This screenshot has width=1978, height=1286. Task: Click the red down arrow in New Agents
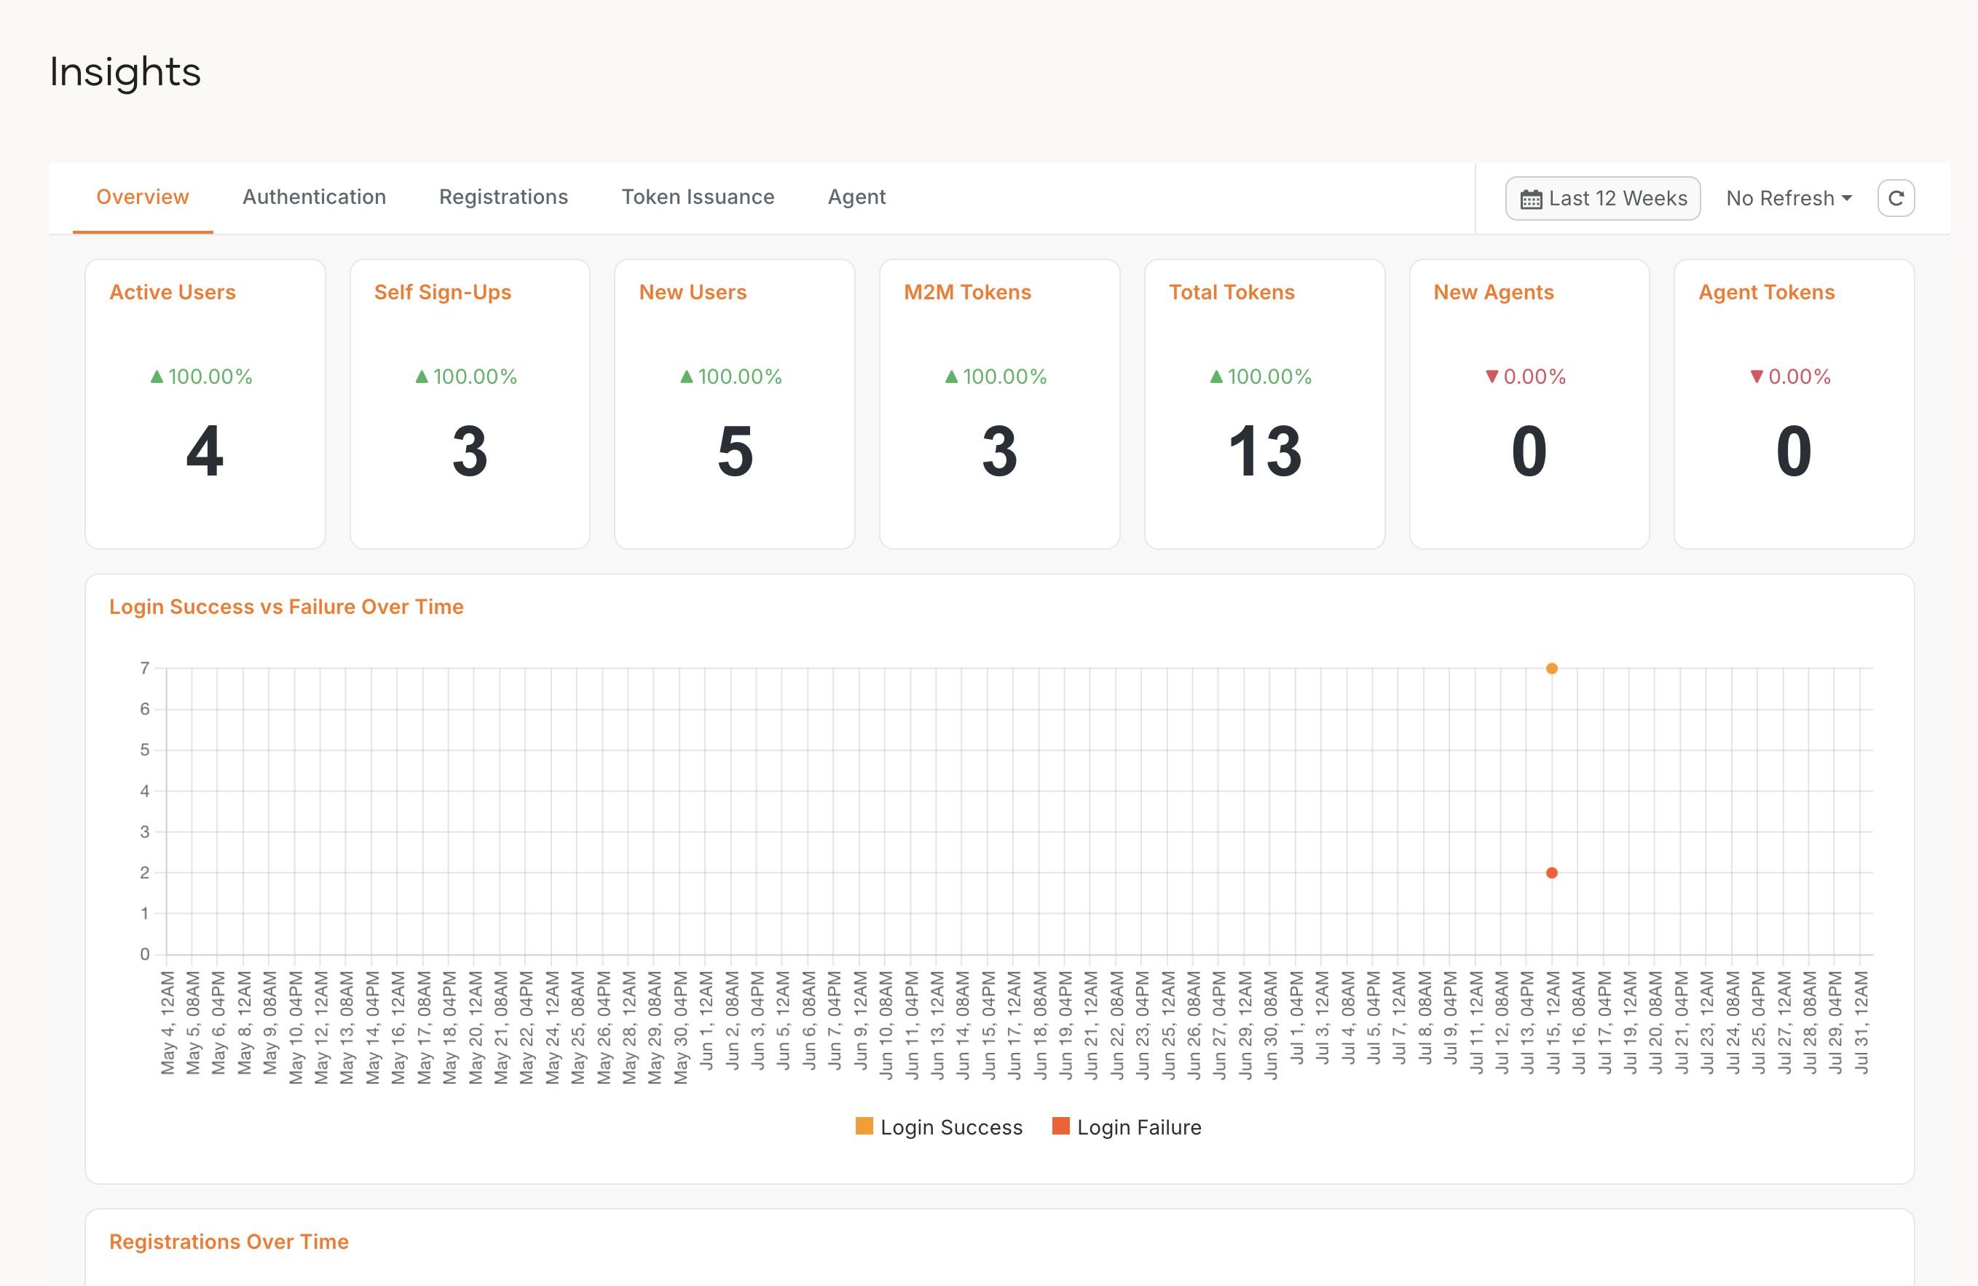point(1493,377)
